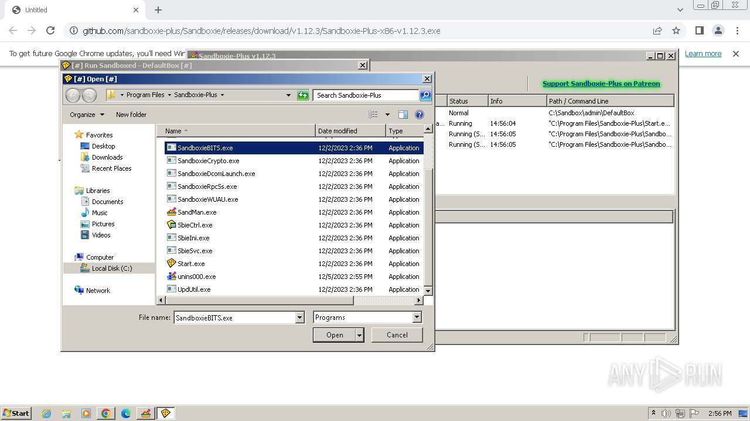Screen dimensions: 750x421
Task: Click the search magnifier icon
Action: (425, 95)
